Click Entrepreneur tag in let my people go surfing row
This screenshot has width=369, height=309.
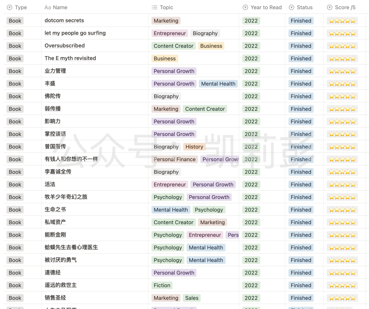click(170, 33)
